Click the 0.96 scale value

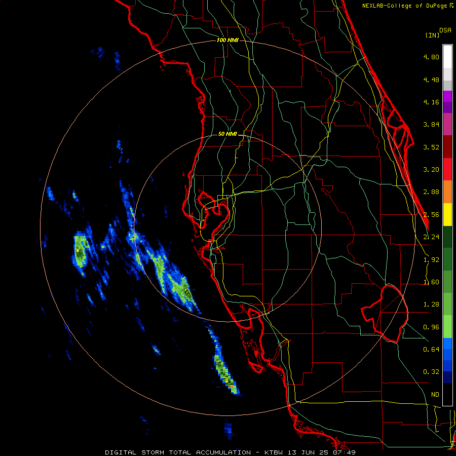coord(431,327)
